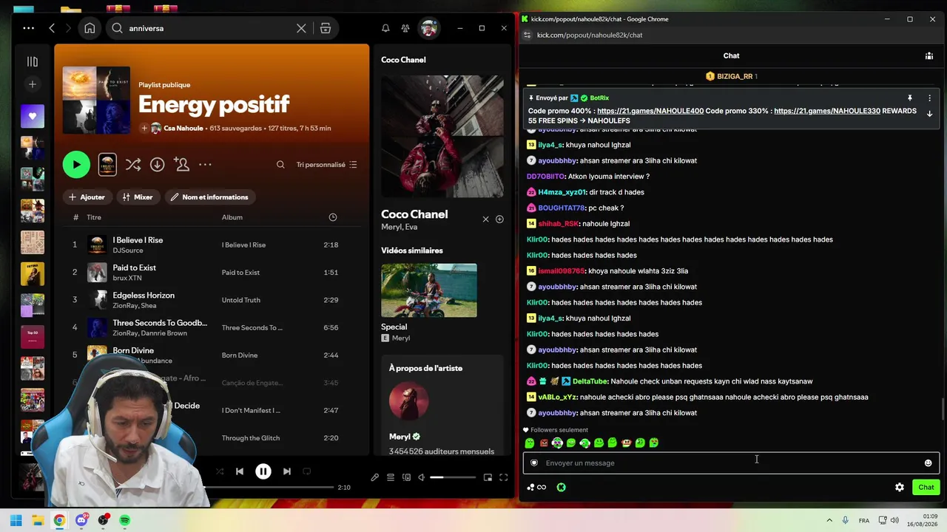
Task: Open Spotify Browse icon in search bar
Action: pos(326,28)
